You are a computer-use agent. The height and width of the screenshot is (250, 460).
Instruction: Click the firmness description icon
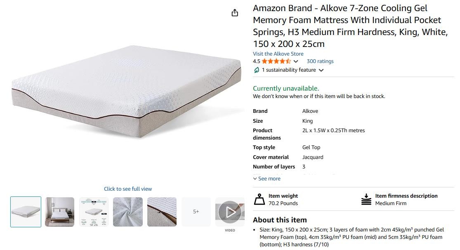[366, 199]
